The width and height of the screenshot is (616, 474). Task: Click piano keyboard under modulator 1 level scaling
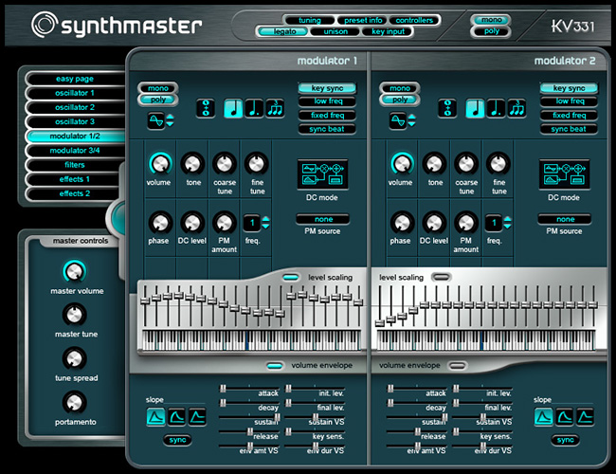[x=251, y=340]
